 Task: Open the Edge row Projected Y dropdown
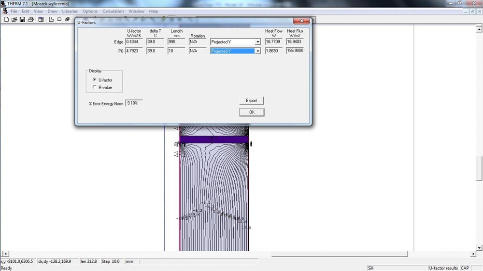tap(258, 42)
